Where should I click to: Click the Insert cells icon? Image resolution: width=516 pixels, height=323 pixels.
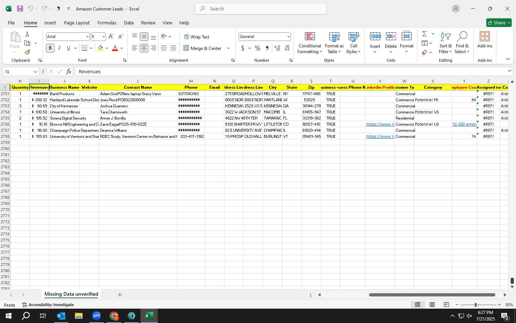coord(375,36)
